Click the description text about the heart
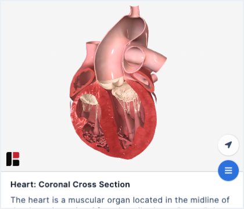Viewport: 244px width, 209px height. point(120,200)
